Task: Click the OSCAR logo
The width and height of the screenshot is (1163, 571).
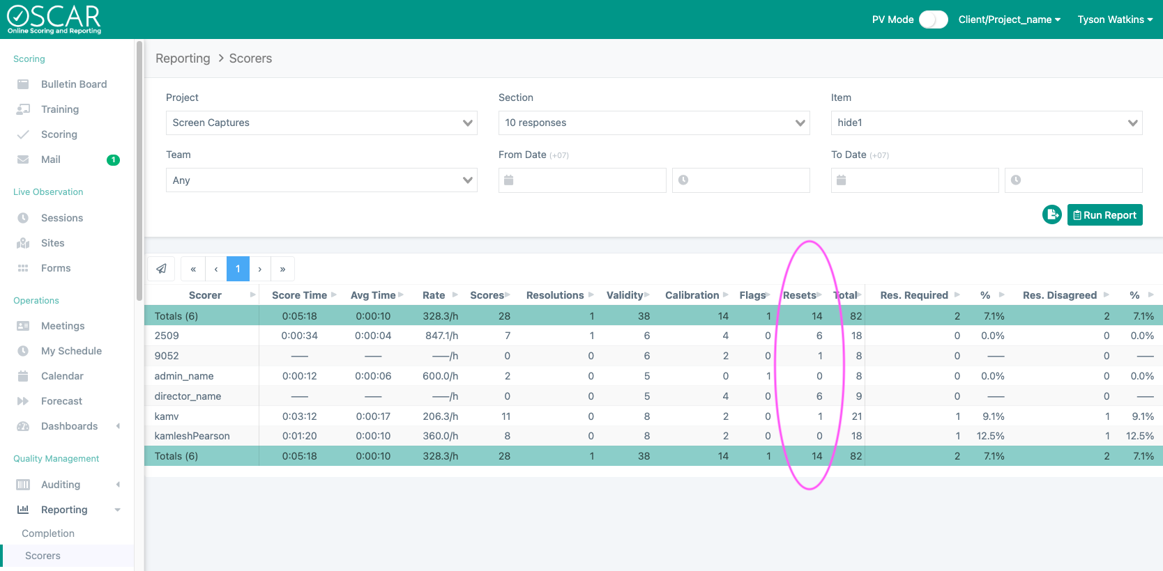Action: click(x=54, y=19)
